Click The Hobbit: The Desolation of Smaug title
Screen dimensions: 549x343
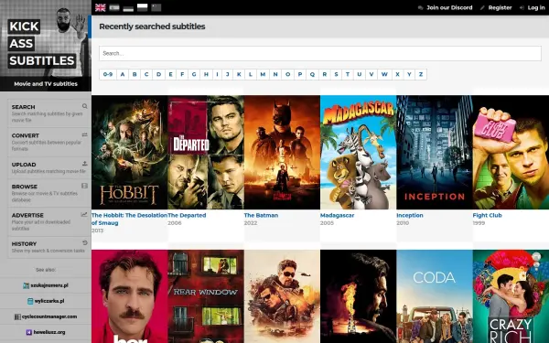coord(129,220)
